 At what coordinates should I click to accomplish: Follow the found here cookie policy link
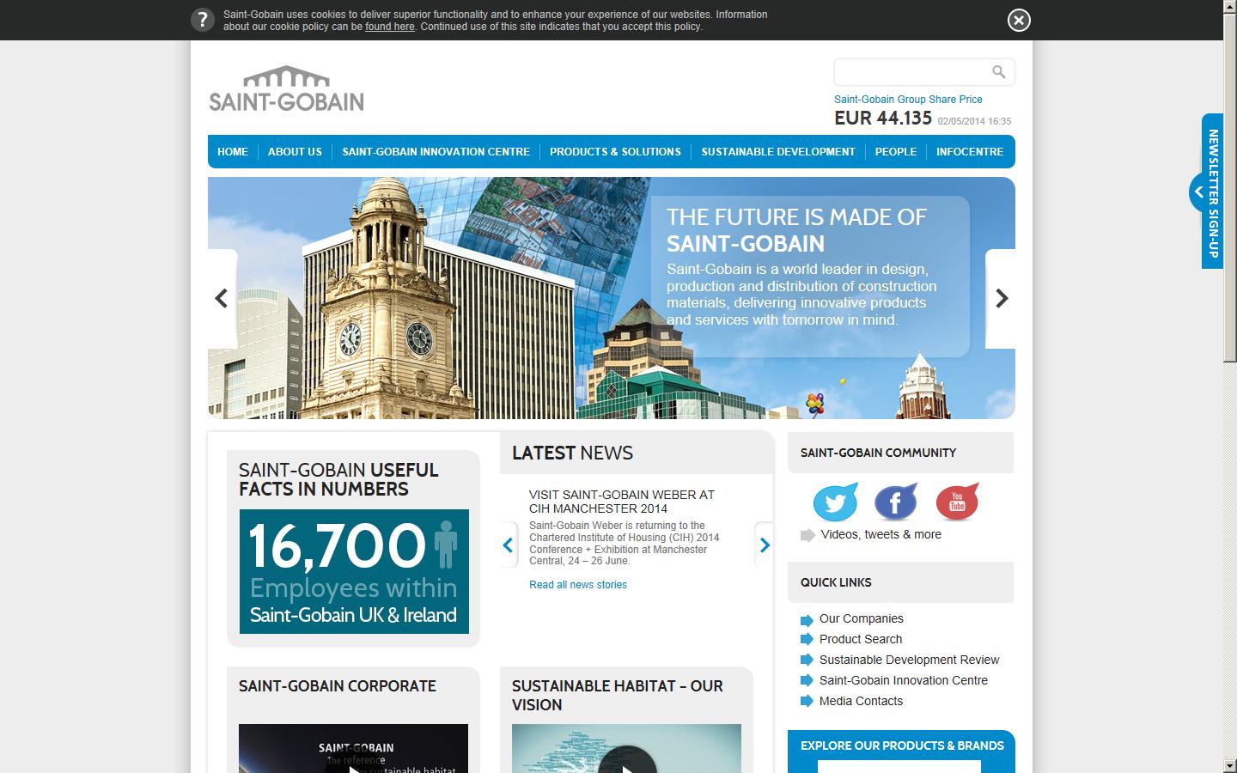389,27
